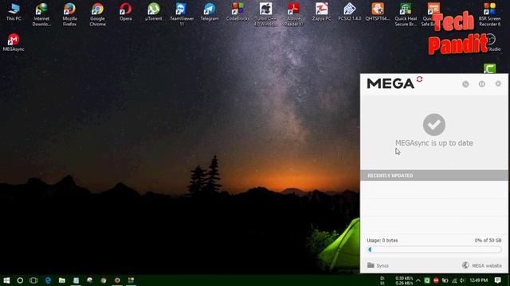
Task: Click the RECENTLY UPDATED section header
Action: pyautogui.click(x=433, y=176)
